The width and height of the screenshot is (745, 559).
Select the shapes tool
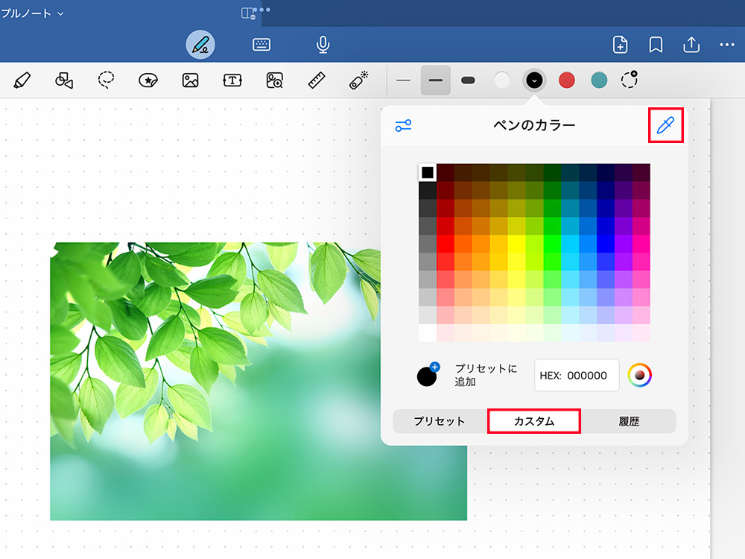click(63, 80)
